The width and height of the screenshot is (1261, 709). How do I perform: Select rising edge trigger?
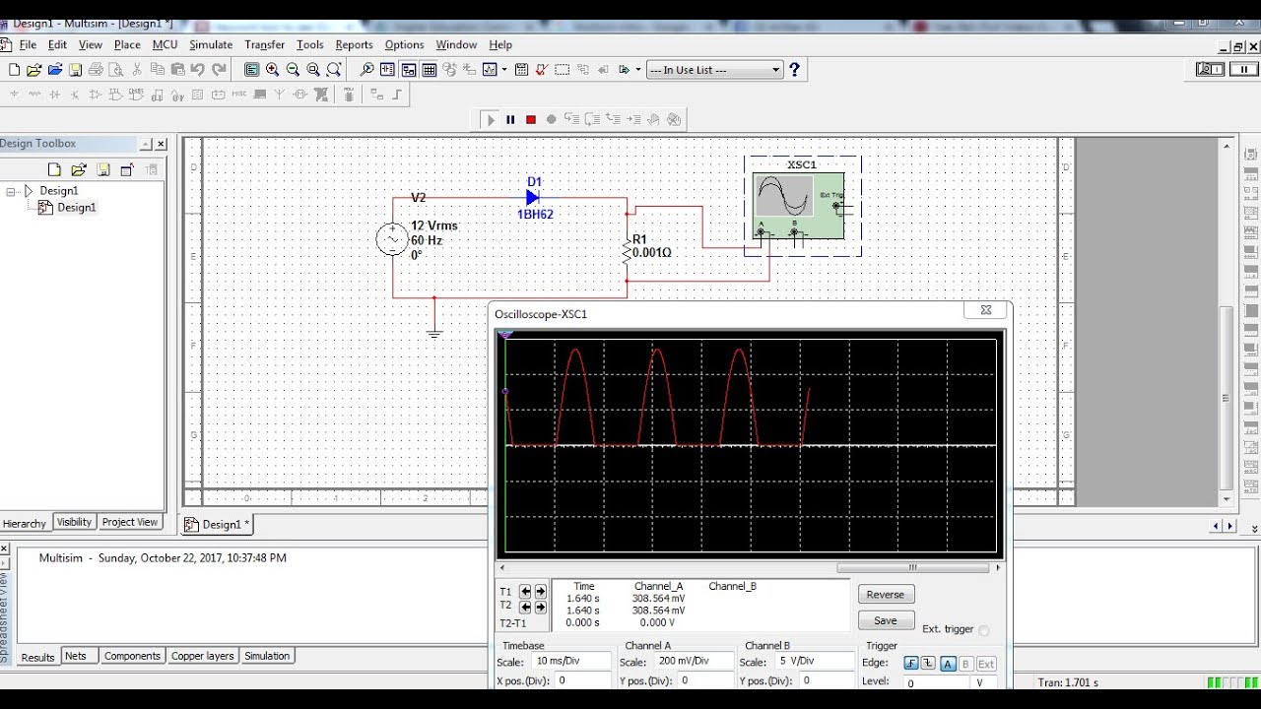[911, 664]
